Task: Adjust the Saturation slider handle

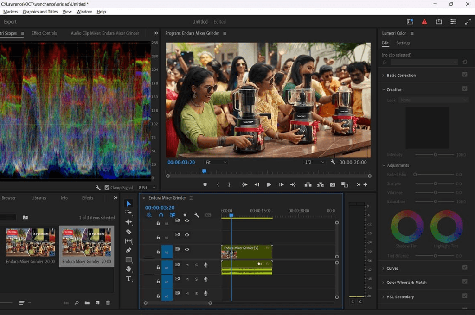Action: pyautogui.click(x=435, y=202)
